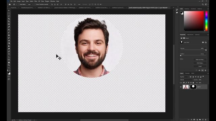
Task: Toggle lock all padlock icon
Action: tap(193, 83)
